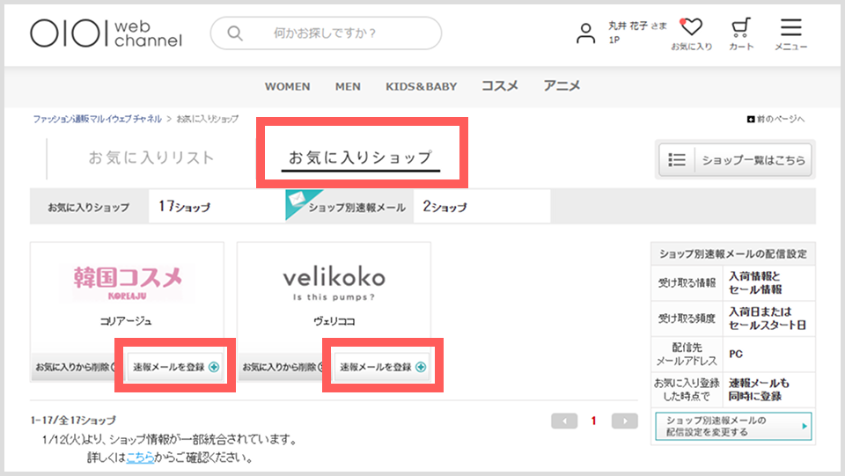The width and height of the screenshot is (845, 476).
Task: Select the コスメ category
Action: coord(500,86)
